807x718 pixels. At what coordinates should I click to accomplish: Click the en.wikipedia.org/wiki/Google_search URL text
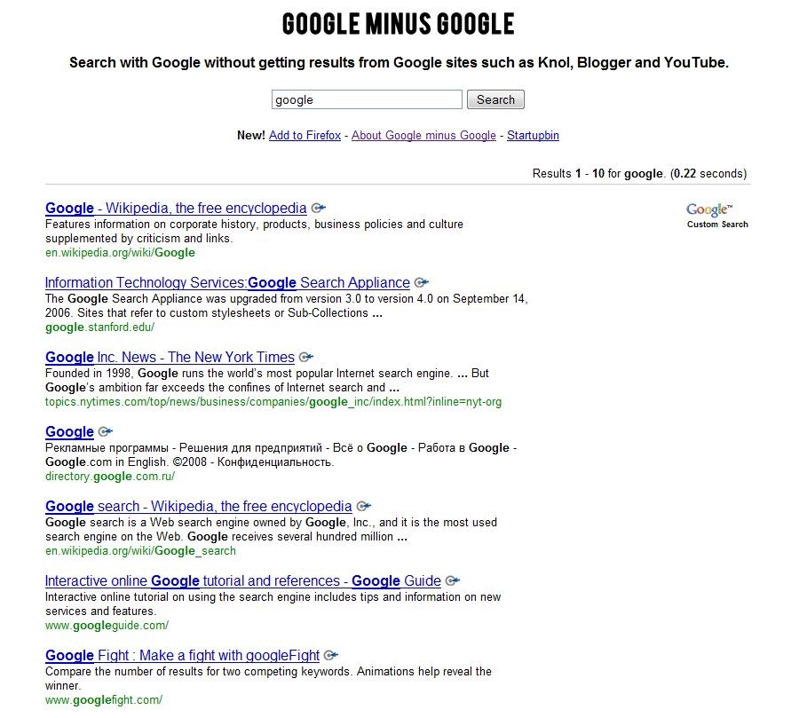[140, 551]
